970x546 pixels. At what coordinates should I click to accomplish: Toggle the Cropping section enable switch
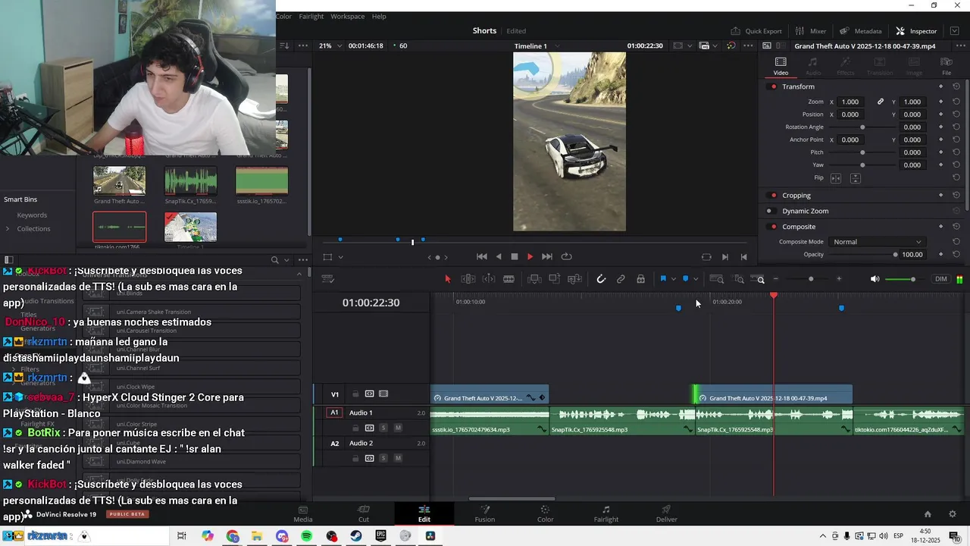(773, 196)
